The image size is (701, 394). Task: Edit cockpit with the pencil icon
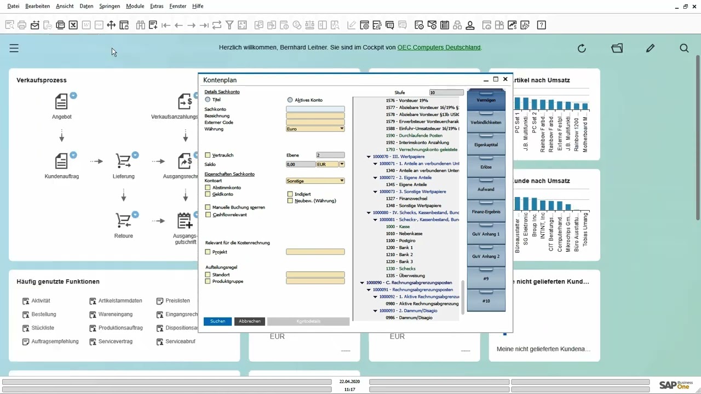tap(650, 48)
